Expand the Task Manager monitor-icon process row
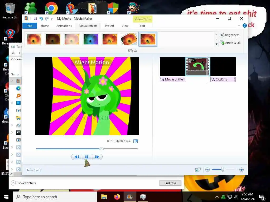The image size is (270, 202). pos(12,125)
